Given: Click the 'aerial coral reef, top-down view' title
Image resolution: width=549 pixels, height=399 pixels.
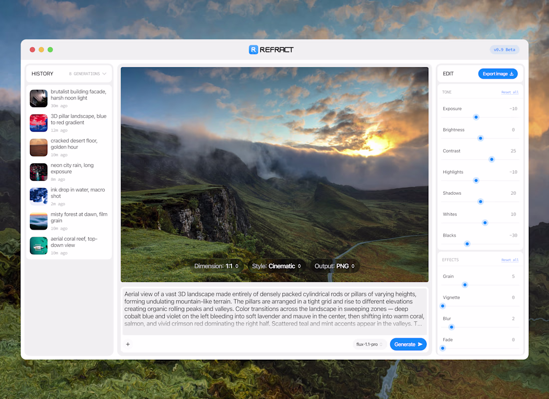Looking at the screenshot, I should coord(74,242).
